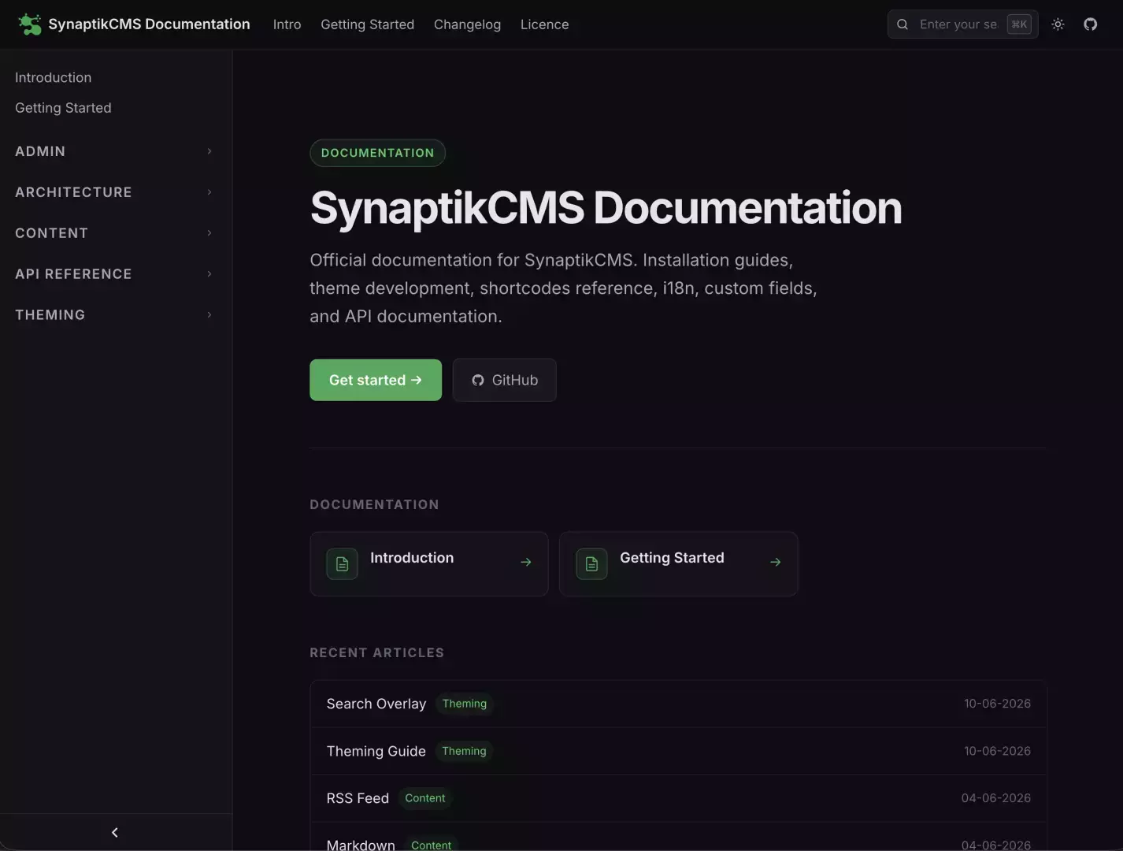
Task: Expand the ADMIN sidebar section chevron
Action: point(209,151)
